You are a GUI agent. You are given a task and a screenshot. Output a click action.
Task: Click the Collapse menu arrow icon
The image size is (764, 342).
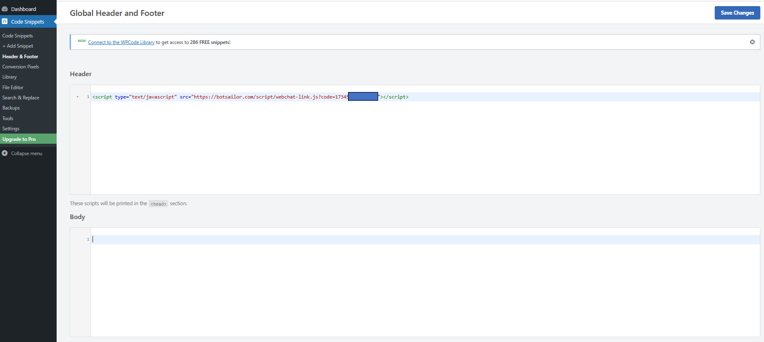click(x=5, y=153)
